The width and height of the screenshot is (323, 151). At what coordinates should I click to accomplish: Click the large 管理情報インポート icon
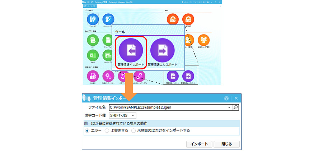(131, 50)
